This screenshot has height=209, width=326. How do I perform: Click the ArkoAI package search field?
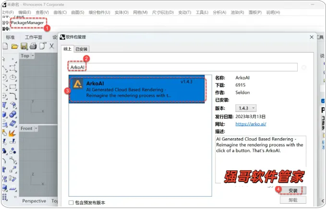click(183, 67)
